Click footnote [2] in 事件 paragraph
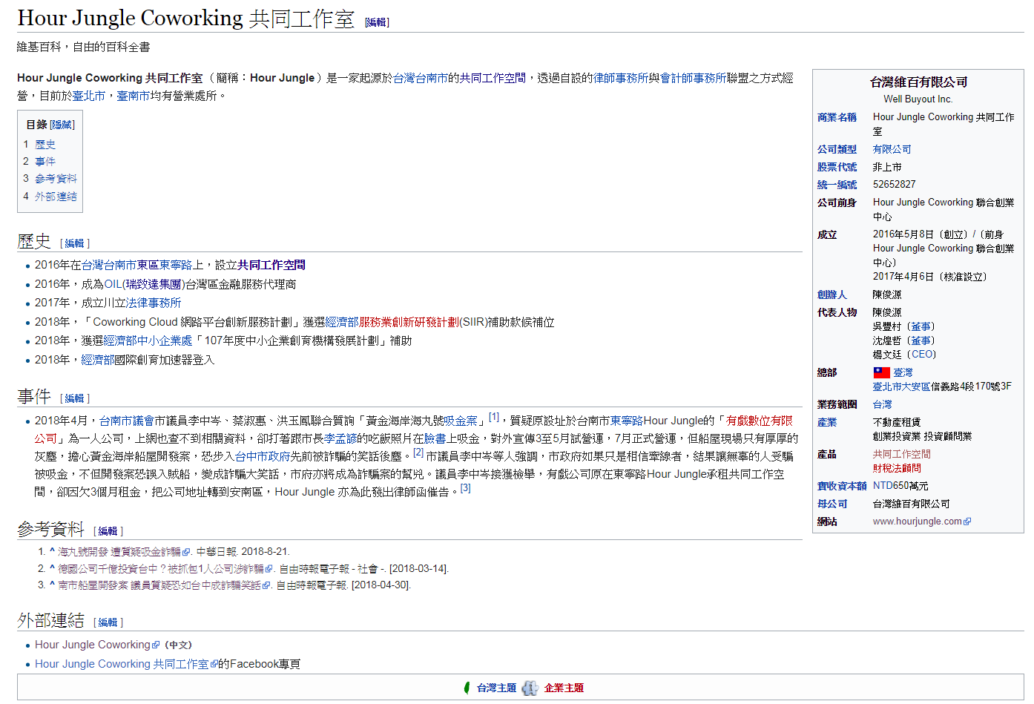 click(x=418, y=453)
